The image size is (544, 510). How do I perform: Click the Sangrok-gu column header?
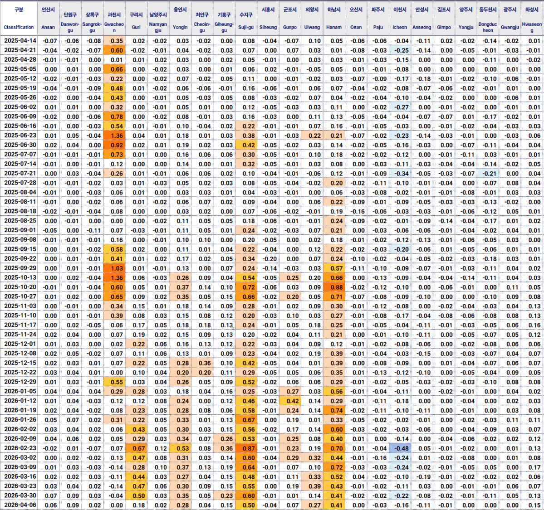(92, 18)
